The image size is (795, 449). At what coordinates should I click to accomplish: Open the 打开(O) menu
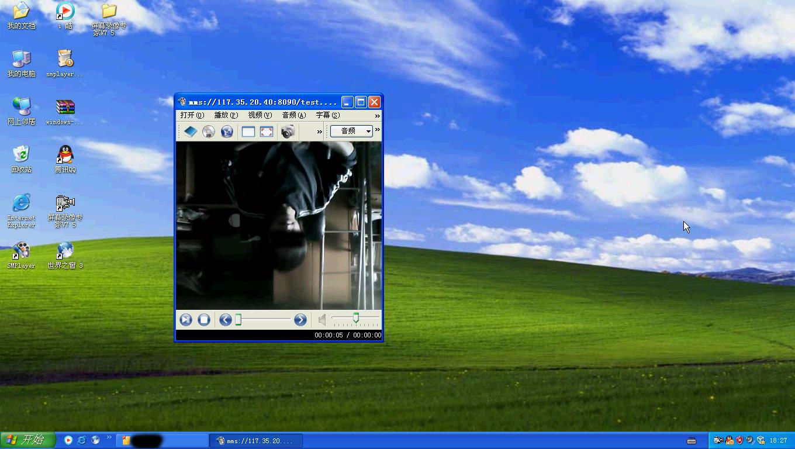tap(192, 115)
